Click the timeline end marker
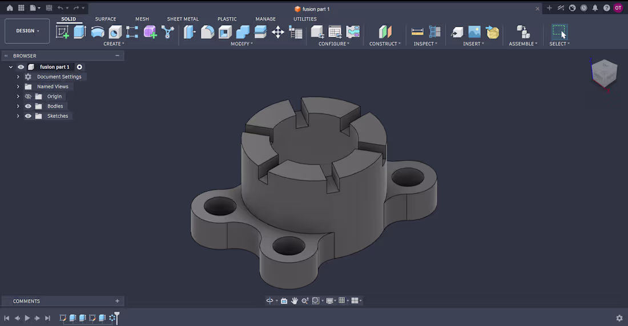 point(117,317)
